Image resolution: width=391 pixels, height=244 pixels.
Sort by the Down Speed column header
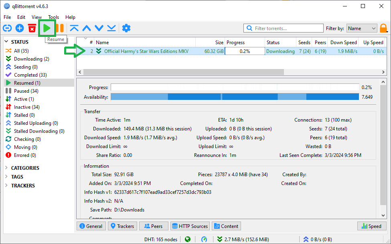(x=343, y=43)
